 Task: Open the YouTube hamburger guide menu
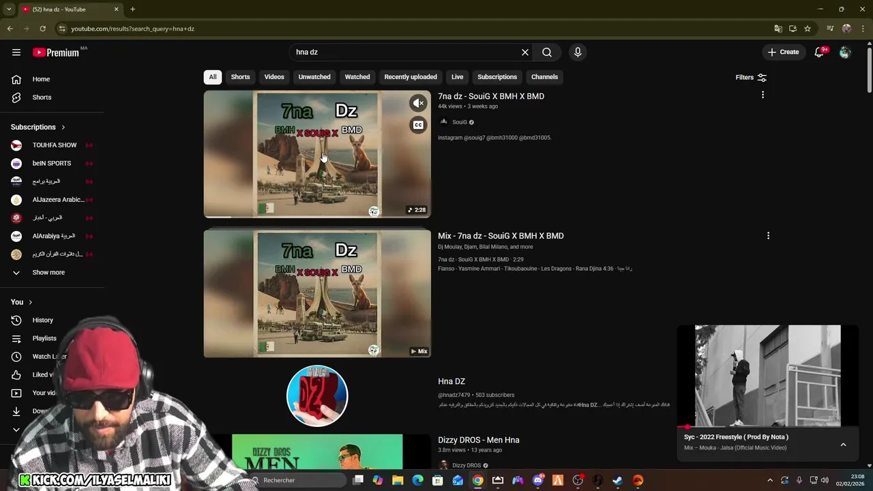pos(16,52)
